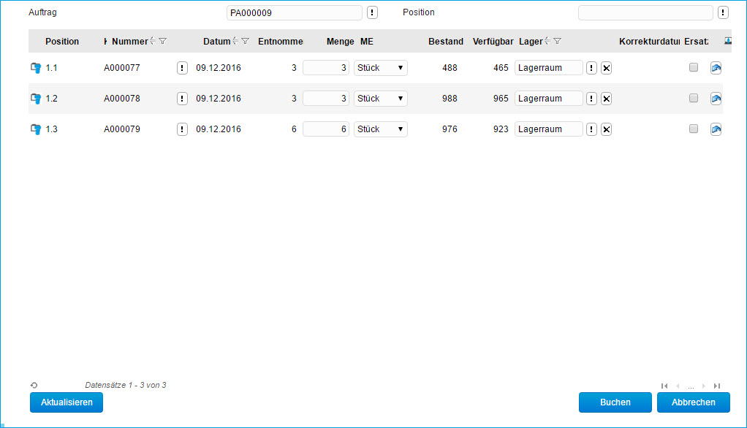The width and height of the screenshot is (747, 428).
Task: Click Bestand value 988
Action: (450, 99)
